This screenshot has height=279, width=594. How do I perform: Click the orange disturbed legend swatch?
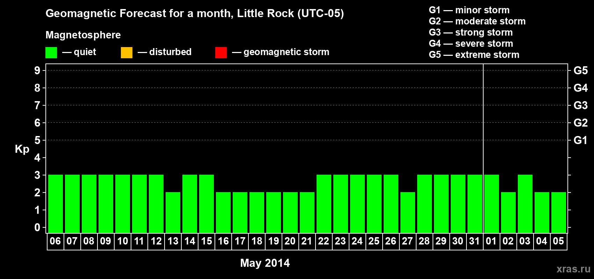(126, 53)
